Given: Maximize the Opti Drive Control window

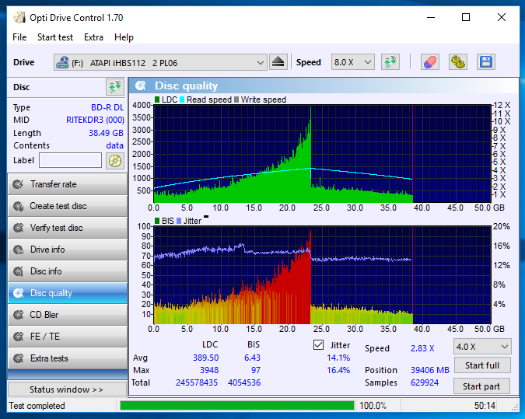Looking at the screenshot, I should (x=466, y=17).
